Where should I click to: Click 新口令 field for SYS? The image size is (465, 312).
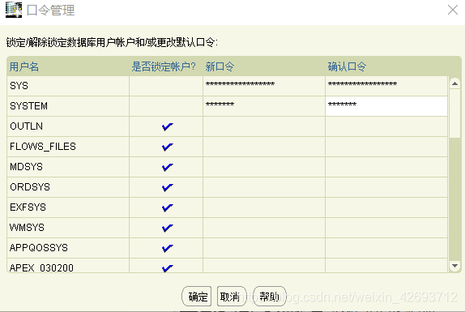tap(264, 86)
